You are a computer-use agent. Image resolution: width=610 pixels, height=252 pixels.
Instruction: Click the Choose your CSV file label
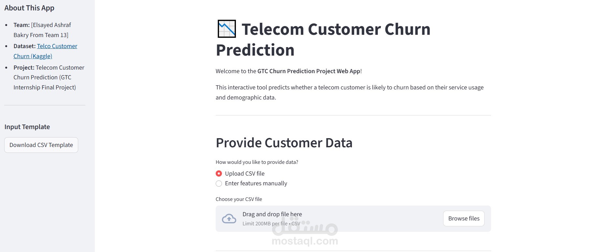click(x=239, y=199)
